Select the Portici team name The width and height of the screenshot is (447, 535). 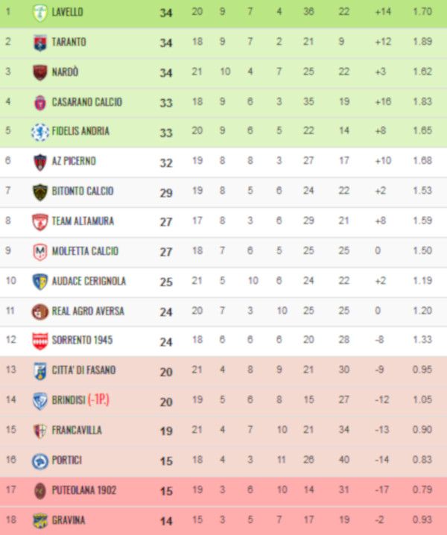(x=67, y=460)
